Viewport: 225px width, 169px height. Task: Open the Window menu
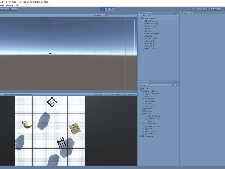tap(9, 5)
